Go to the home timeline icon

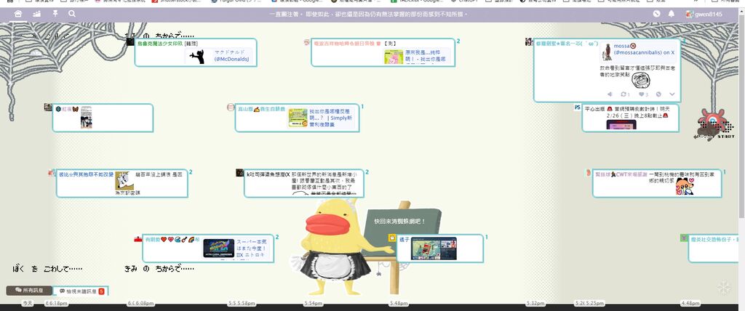coord(18,15)
